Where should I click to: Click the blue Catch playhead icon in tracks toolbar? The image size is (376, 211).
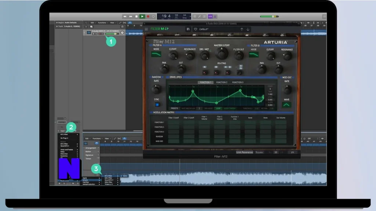[x=130, y=23]
